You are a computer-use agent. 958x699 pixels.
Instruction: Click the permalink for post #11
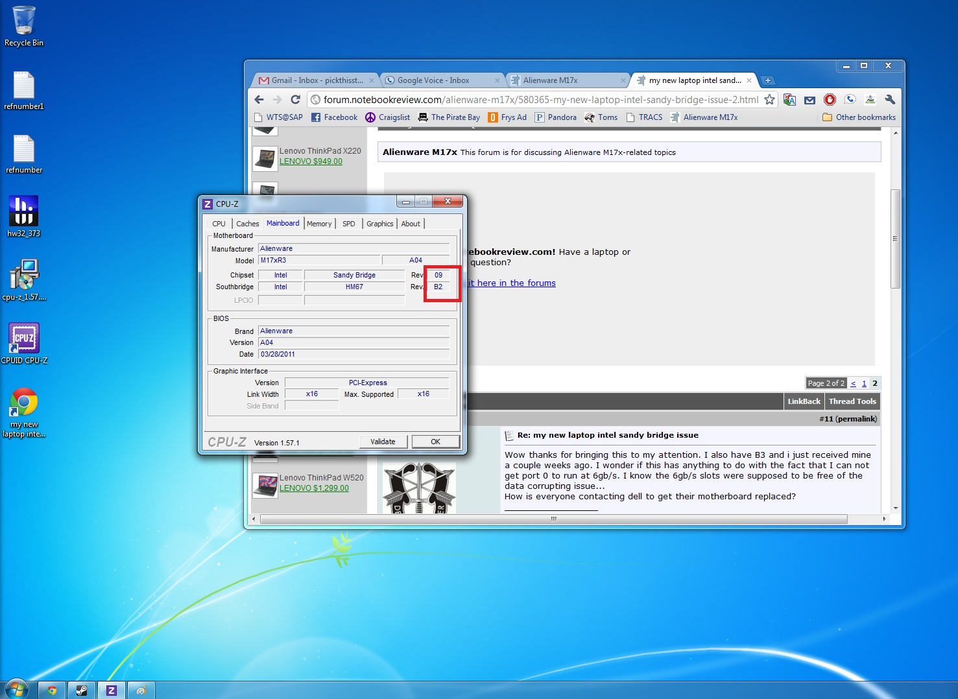pyautogui.click(x=856, y=419)
